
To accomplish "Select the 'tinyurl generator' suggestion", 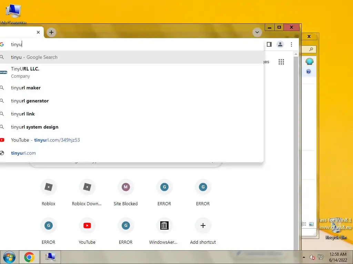I will coord(132,101).
